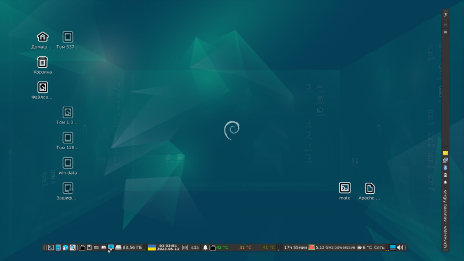Select the Apache document icon on desktop
The image size is (464, 261).
[x=369, y=188]
